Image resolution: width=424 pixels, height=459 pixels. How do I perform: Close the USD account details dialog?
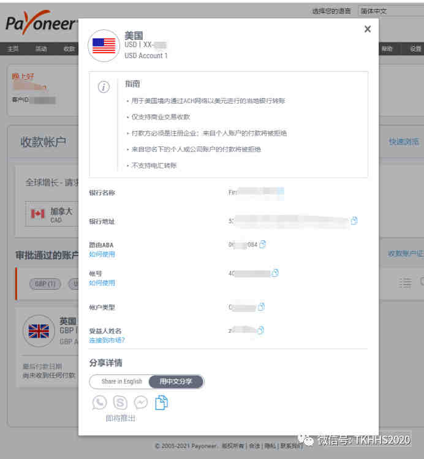368,29
